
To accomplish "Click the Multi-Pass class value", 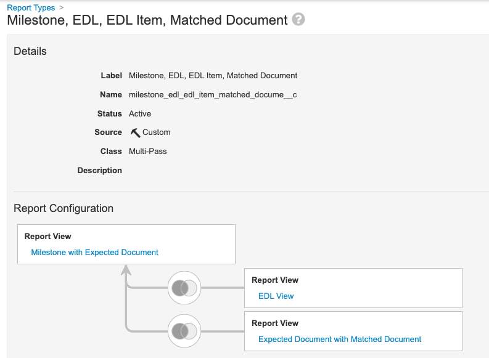I will [x=148, y=151].
